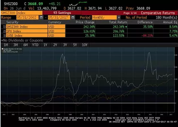Click the -84.21% Difference value
The width and height of the screenshot is (178, 127).
click(147, 36)
